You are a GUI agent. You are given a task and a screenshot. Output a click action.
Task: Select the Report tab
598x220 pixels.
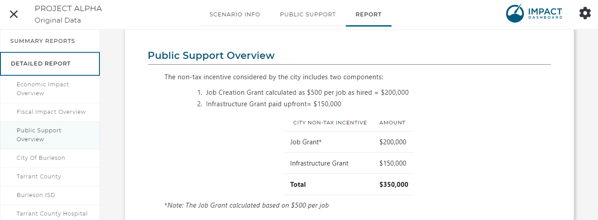[x=368, y=15]
